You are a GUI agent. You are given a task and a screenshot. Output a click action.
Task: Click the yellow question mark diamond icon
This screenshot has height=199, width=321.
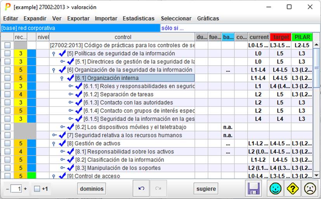coord(293,189)
